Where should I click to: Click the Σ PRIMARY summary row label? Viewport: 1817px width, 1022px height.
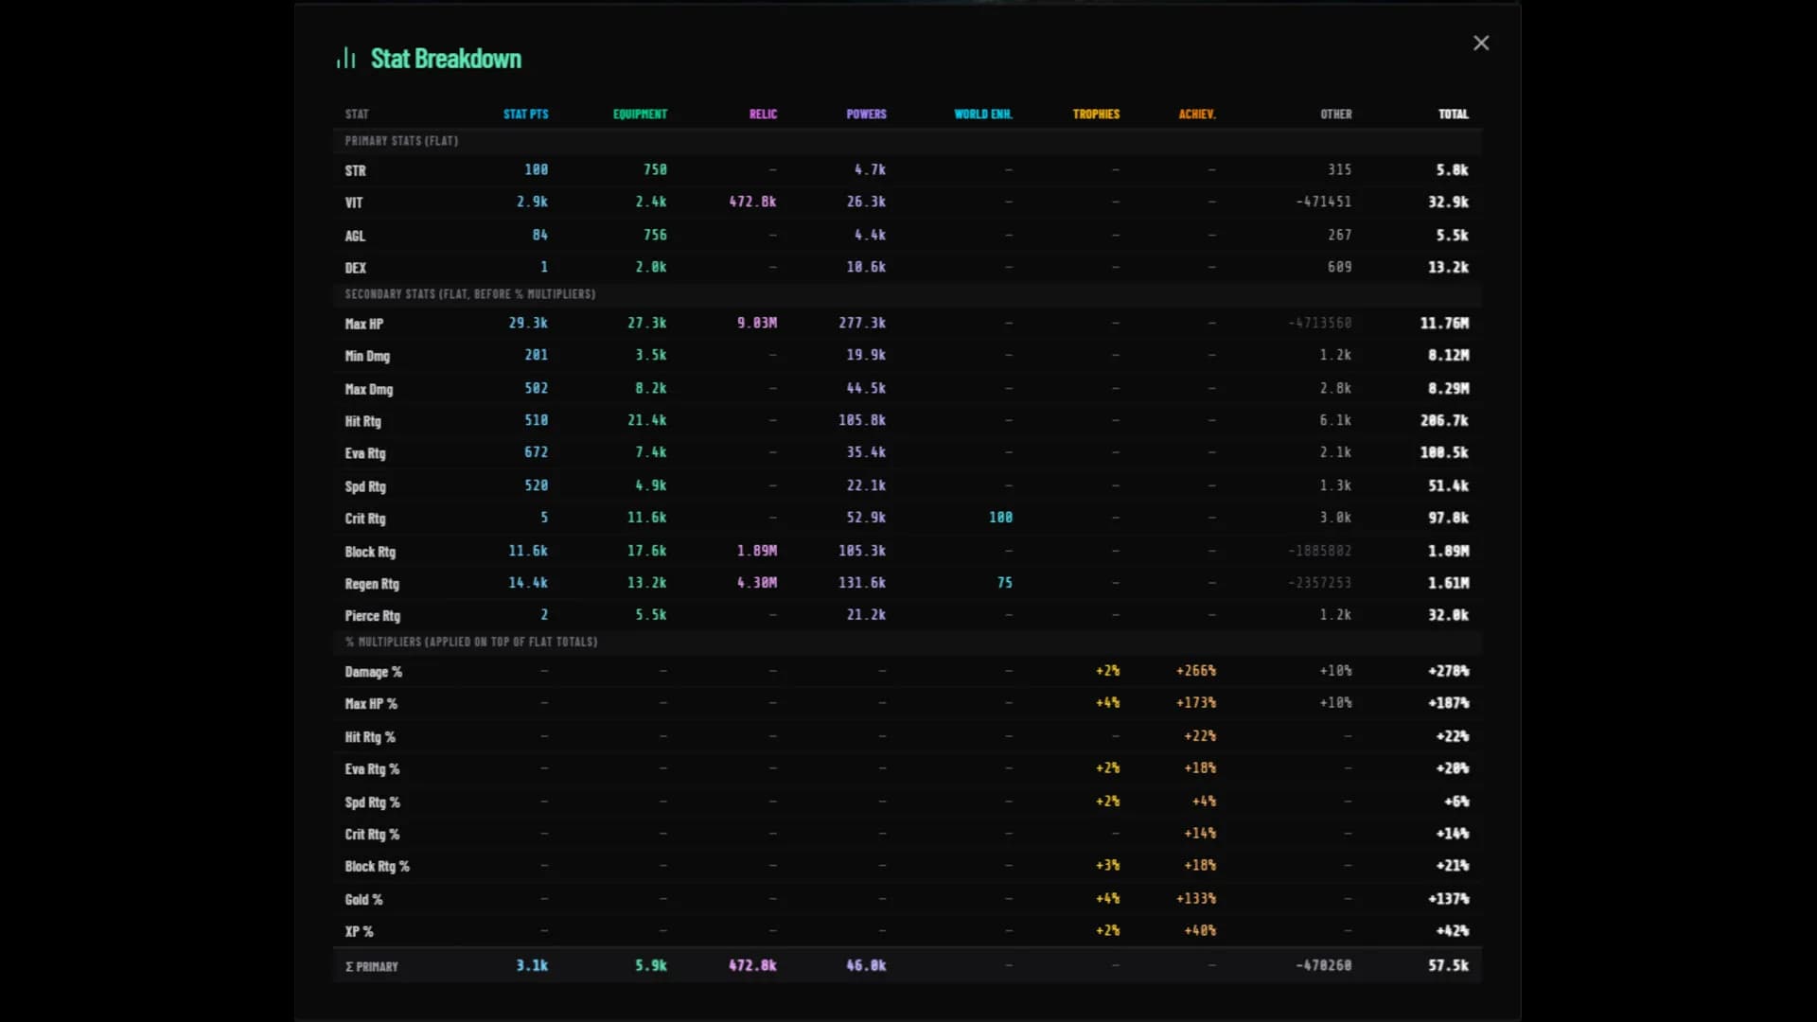[371, 966]
